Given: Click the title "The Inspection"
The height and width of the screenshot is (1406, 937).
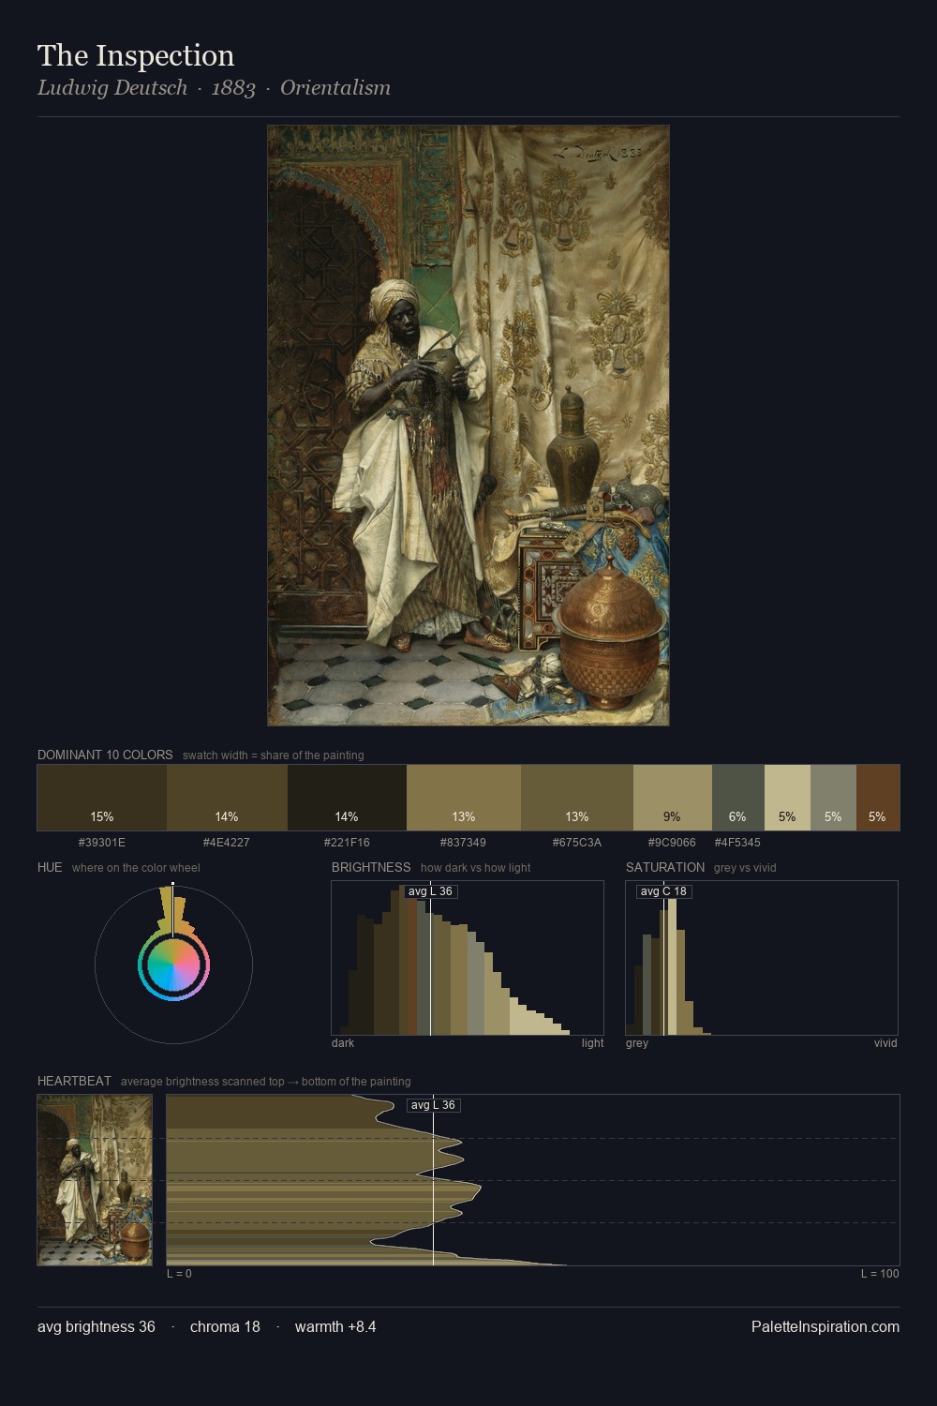Looking at the screenshot, I should tap(136, 55).
